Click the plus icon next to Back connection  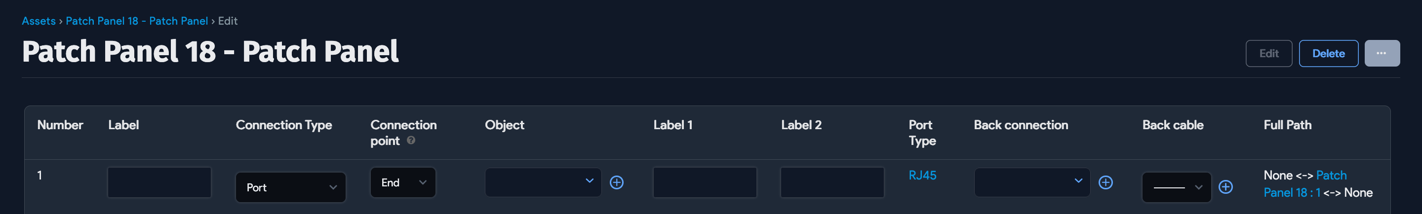coord(1105,182)
